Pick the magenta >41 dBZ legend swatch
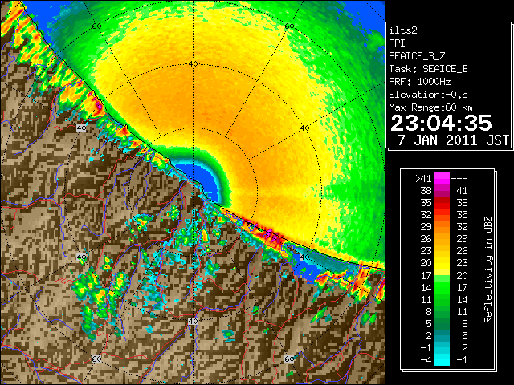This screenshot has height=385, width=514. [442, 179]
